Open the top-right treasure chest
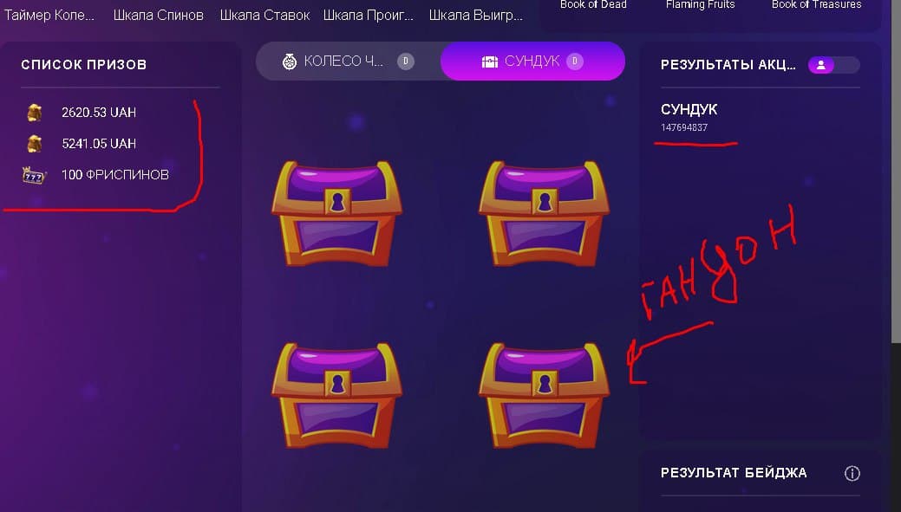901x512 pixels. 544,213
